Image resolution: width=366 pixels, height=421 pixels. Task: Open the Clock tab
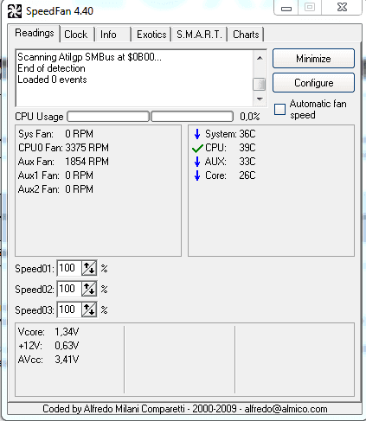76,35
